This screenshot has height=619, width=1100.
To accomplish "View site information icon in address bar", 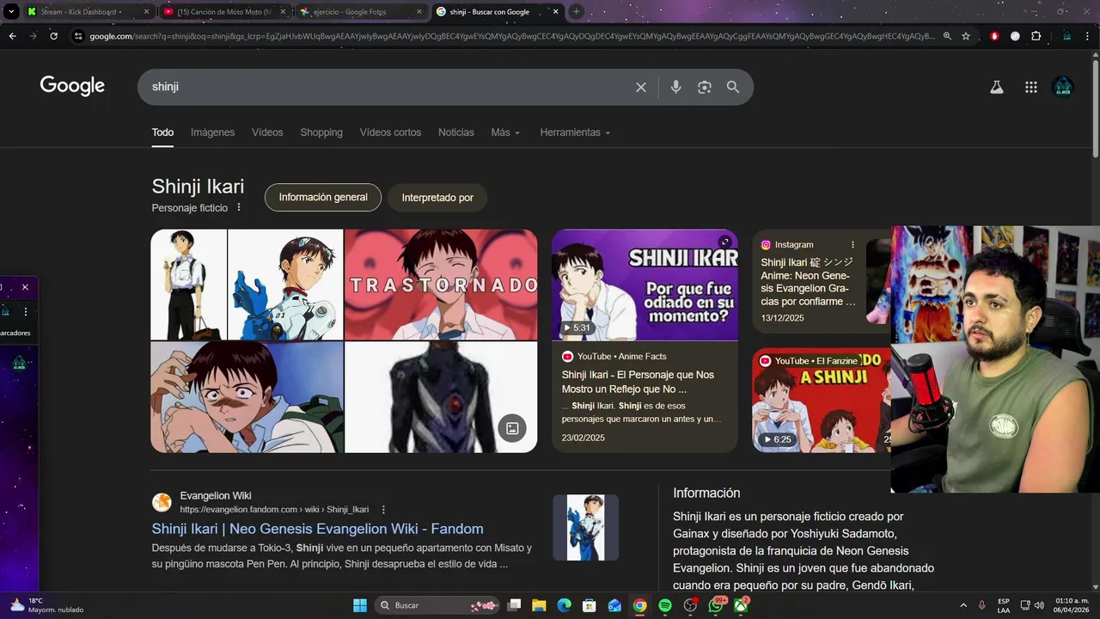I will [x=78, y=36].
